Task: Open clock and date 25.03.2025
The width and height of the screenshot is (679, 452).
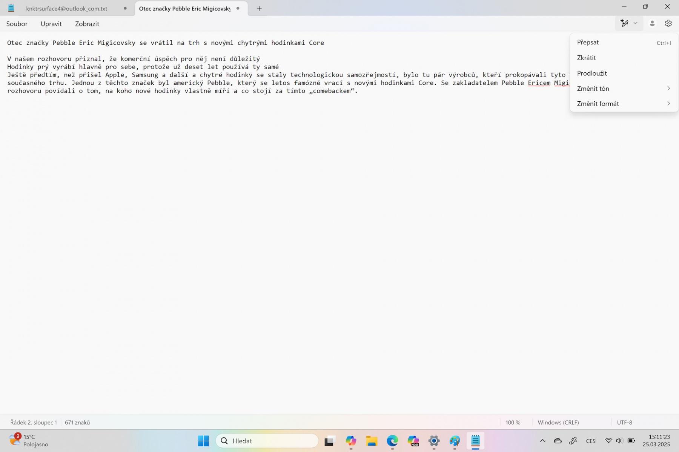Action: [x=656, y=441]
